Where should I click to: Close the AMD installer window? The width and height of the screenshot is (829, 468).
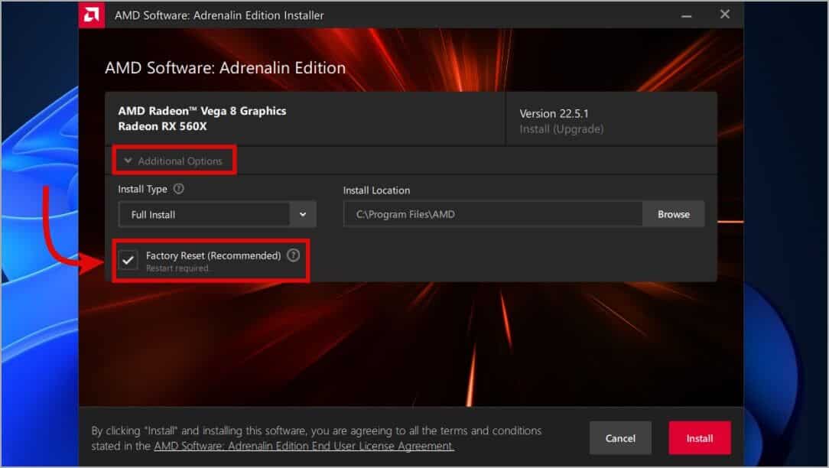click(725, 15)
